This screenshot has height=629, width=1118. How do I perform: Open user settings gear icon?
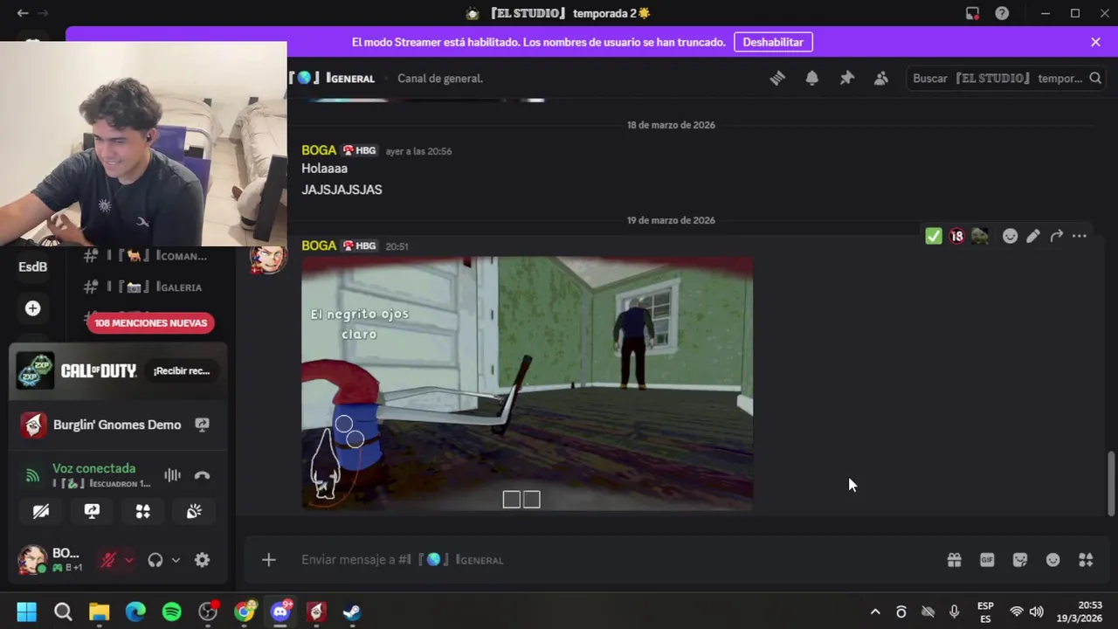[x=202, y=560]
